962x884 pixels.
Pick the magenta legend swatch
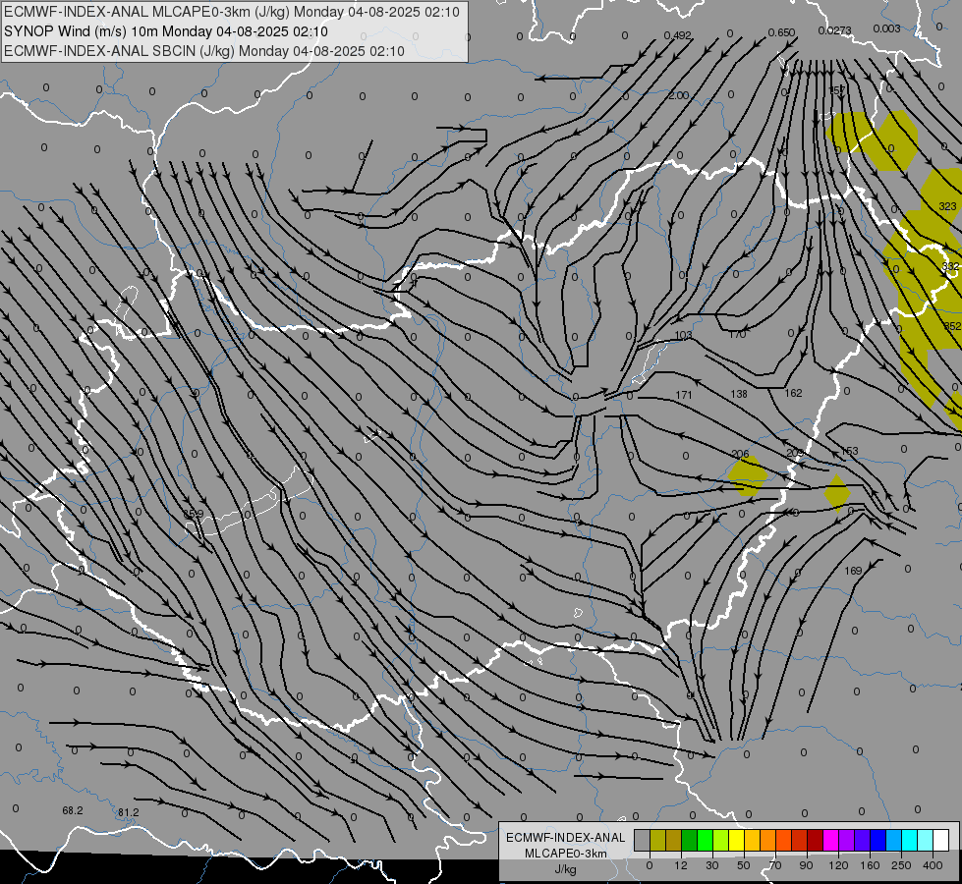tap(830, 841)
